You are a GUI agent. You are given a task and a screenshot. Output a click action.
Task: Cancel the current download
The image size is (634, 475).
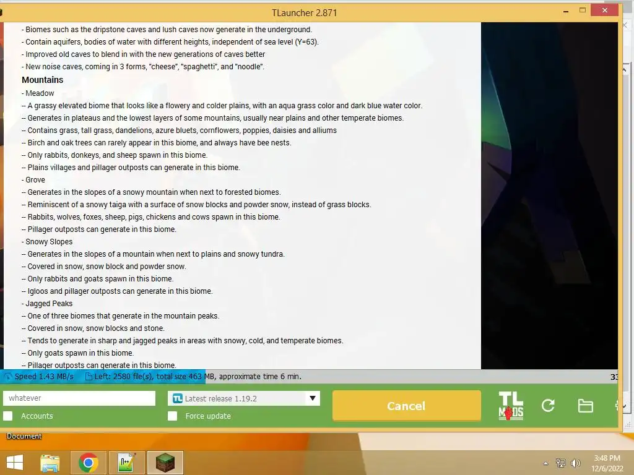point(406,406)
